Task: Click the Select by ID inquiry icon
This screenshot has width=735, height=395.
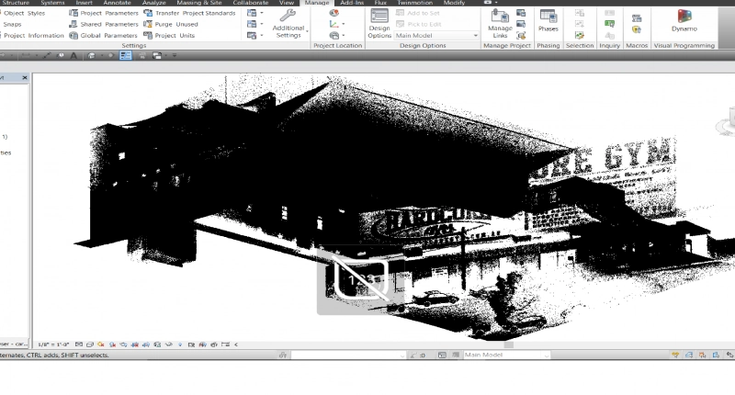Action: (609, 24)
